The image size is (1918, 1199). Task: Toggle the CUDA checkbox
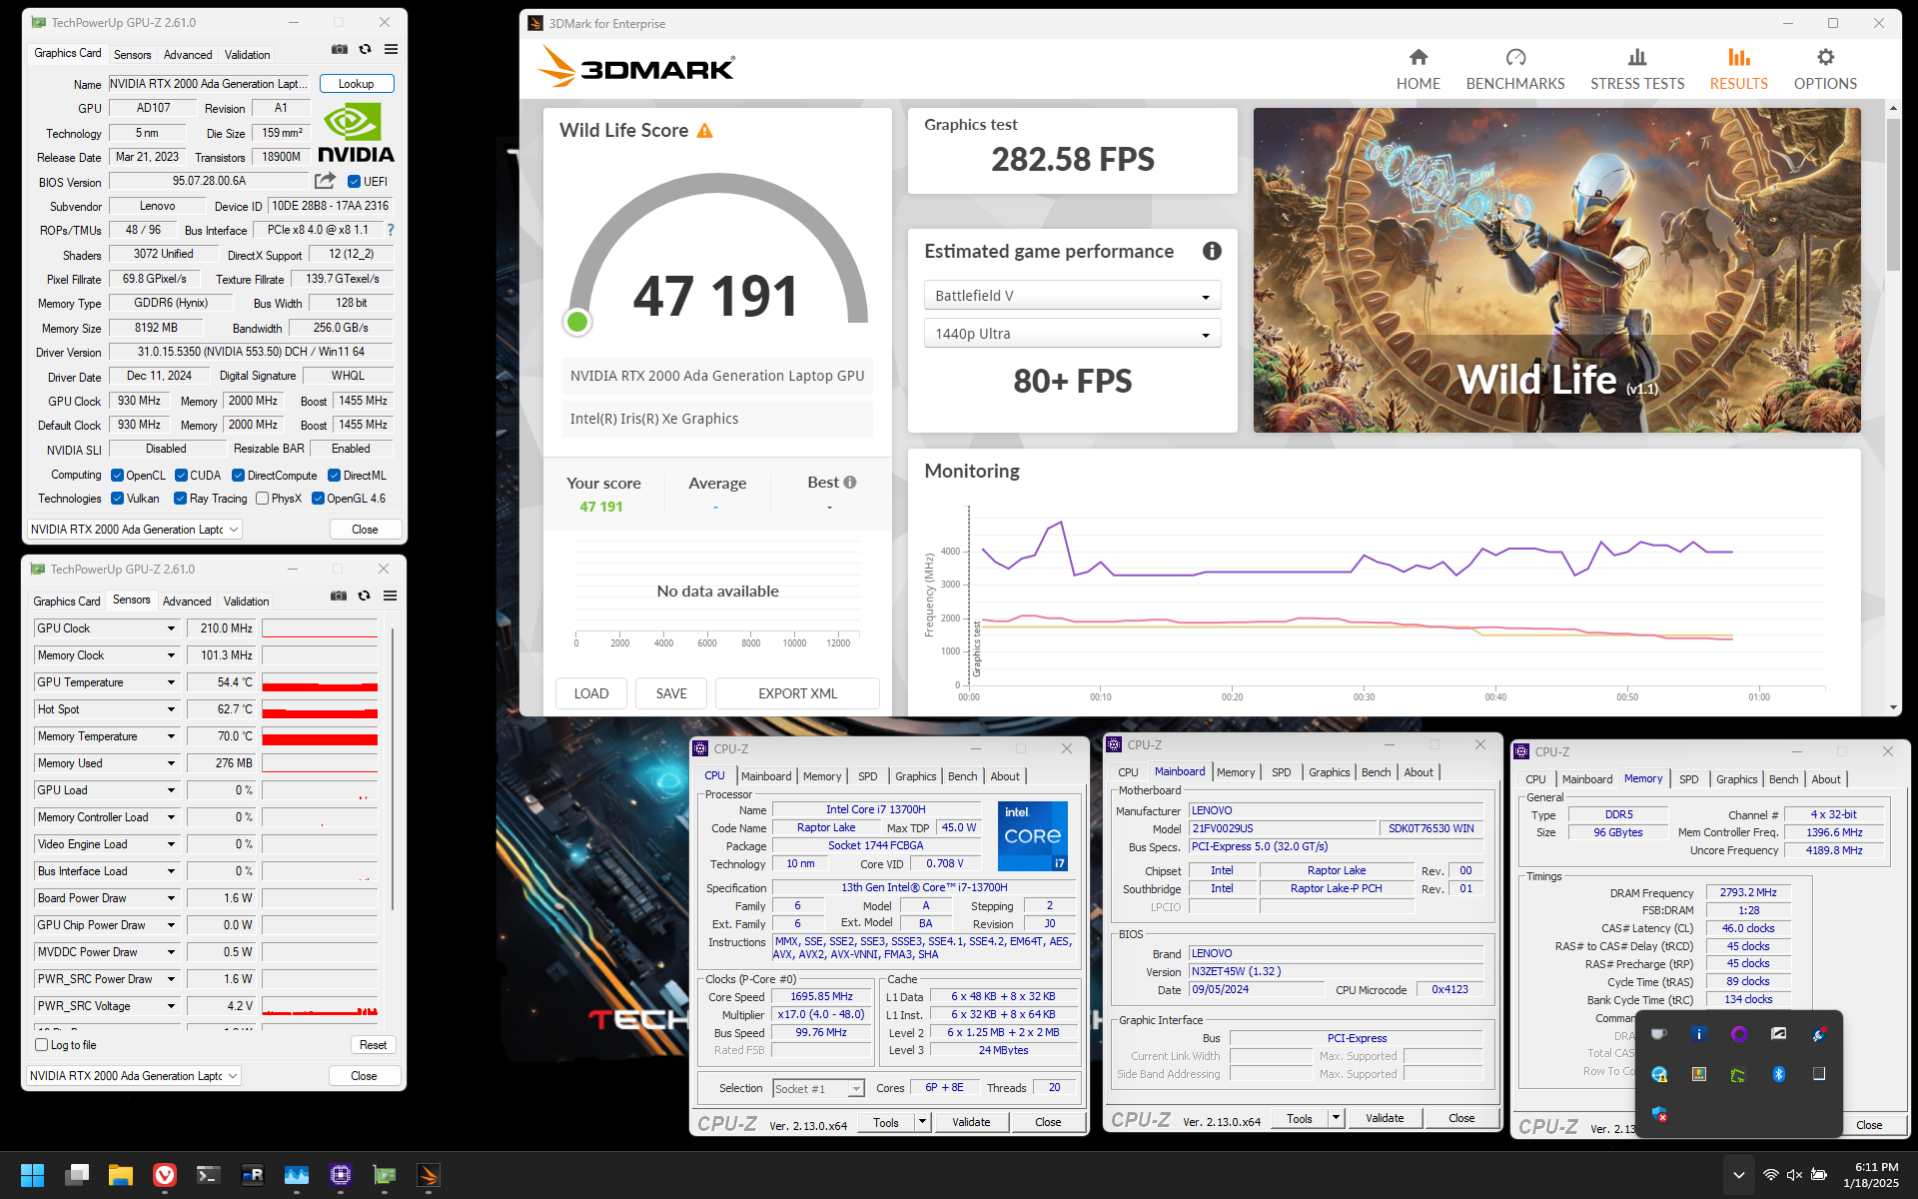point(181,476)
